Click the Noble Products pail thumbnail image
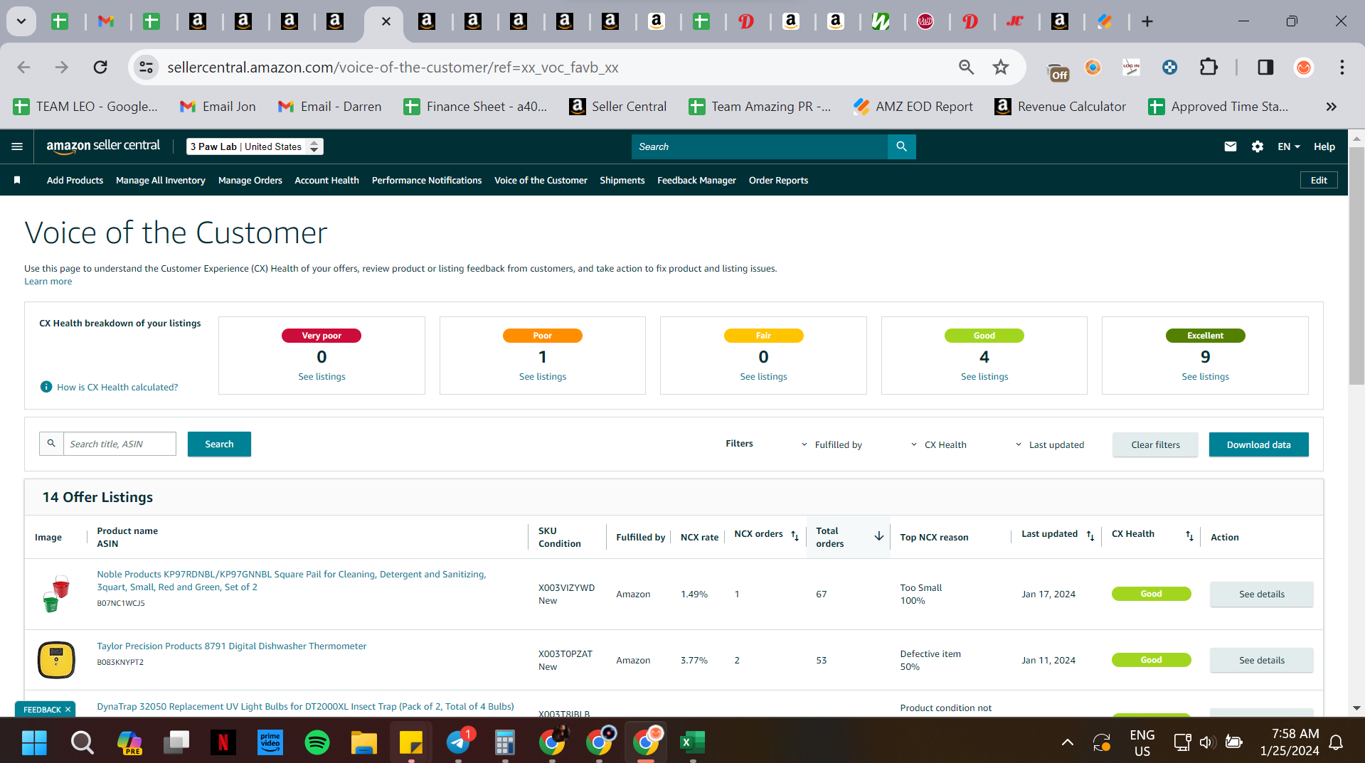The width and height of the screenshot is (1365, 763). coord(56,594)
